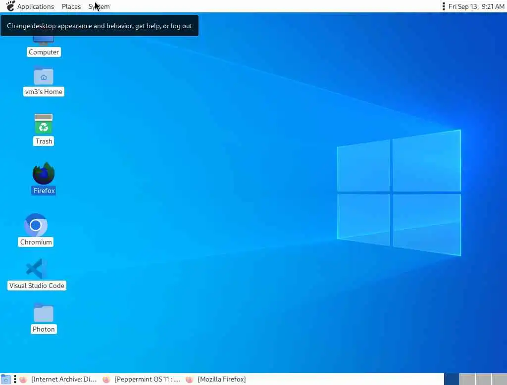Select the Computer desktop icon

(x=44, y=41)
